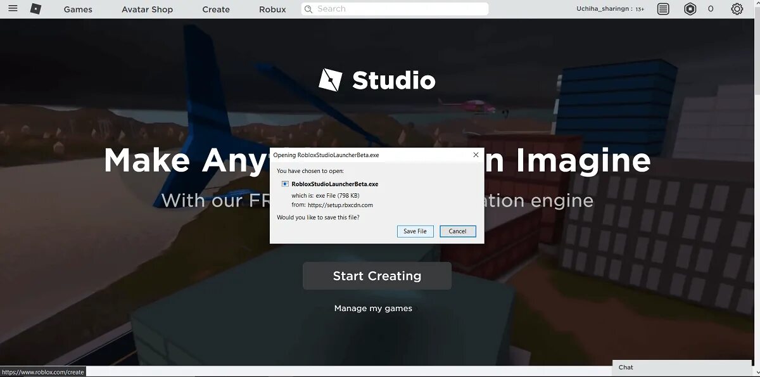Click the RobloxStudioLauncherBeta.exe file icon
Screen dimensions: 760x377
pyautogui.click(x=285, y=184)
